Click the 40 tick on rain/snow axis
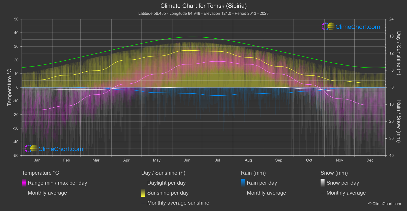Screen dimensions: 407x211 (x=391, y=156)
